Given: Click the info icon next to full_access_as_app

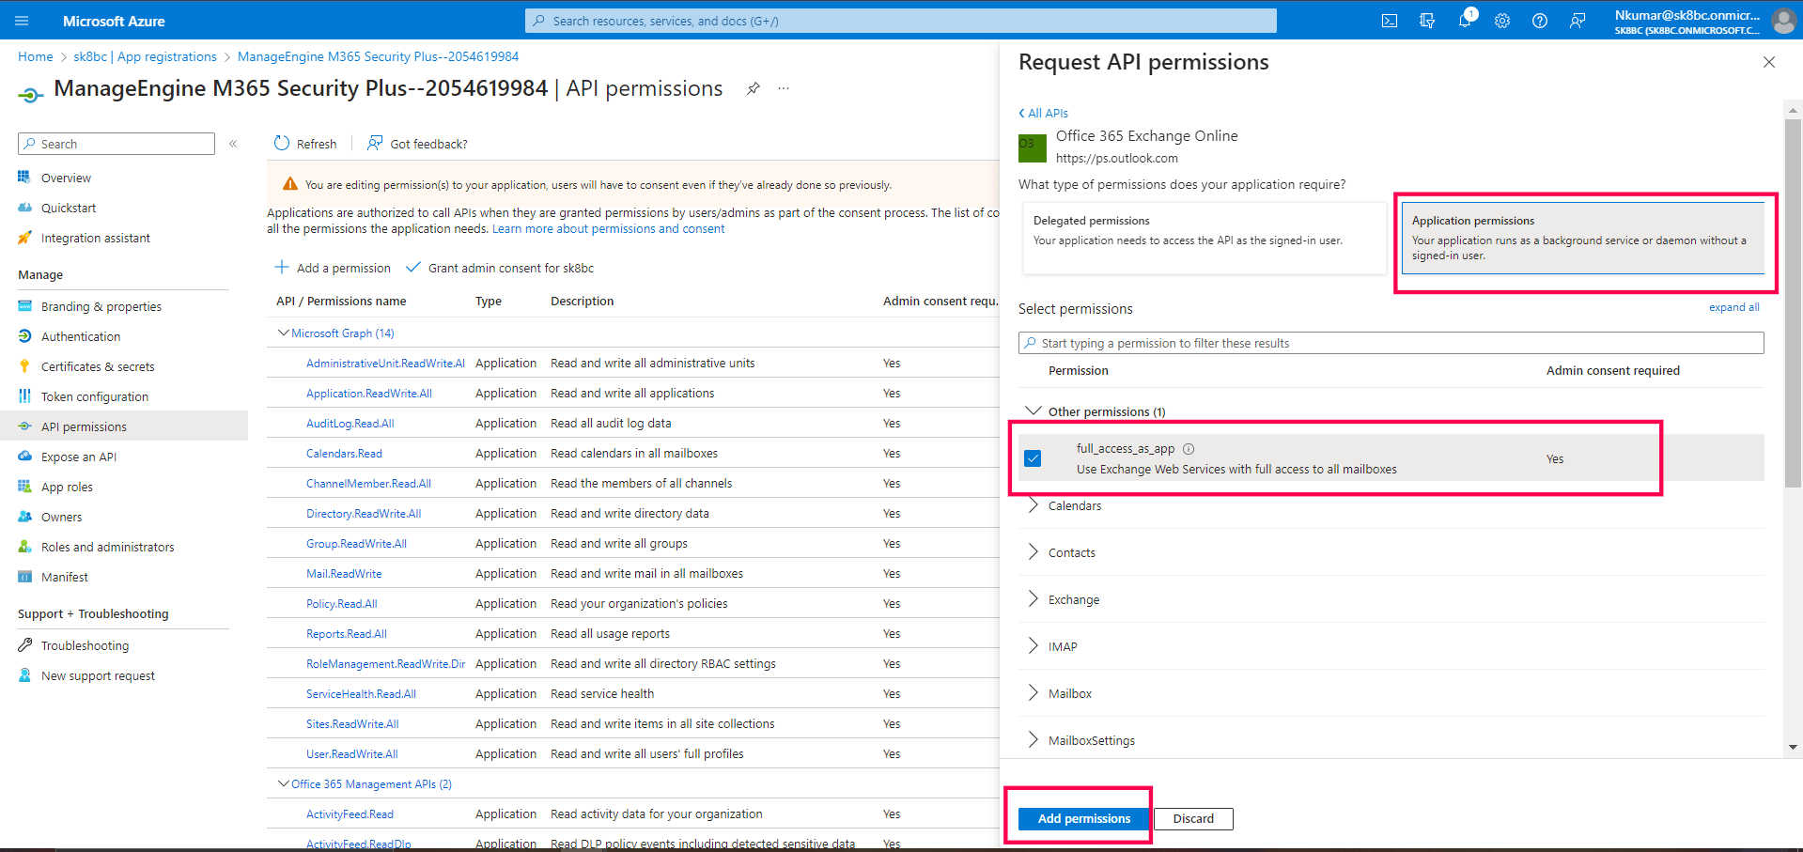Looking at the screenshot, I should (x=1189, y=449).
